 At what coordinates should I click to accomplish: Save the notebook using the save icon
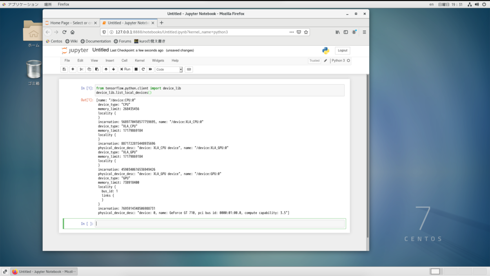(x=64, y=69)
